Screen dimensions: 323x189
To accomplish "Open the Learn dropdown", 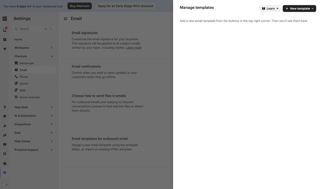I will pos(270,8).
